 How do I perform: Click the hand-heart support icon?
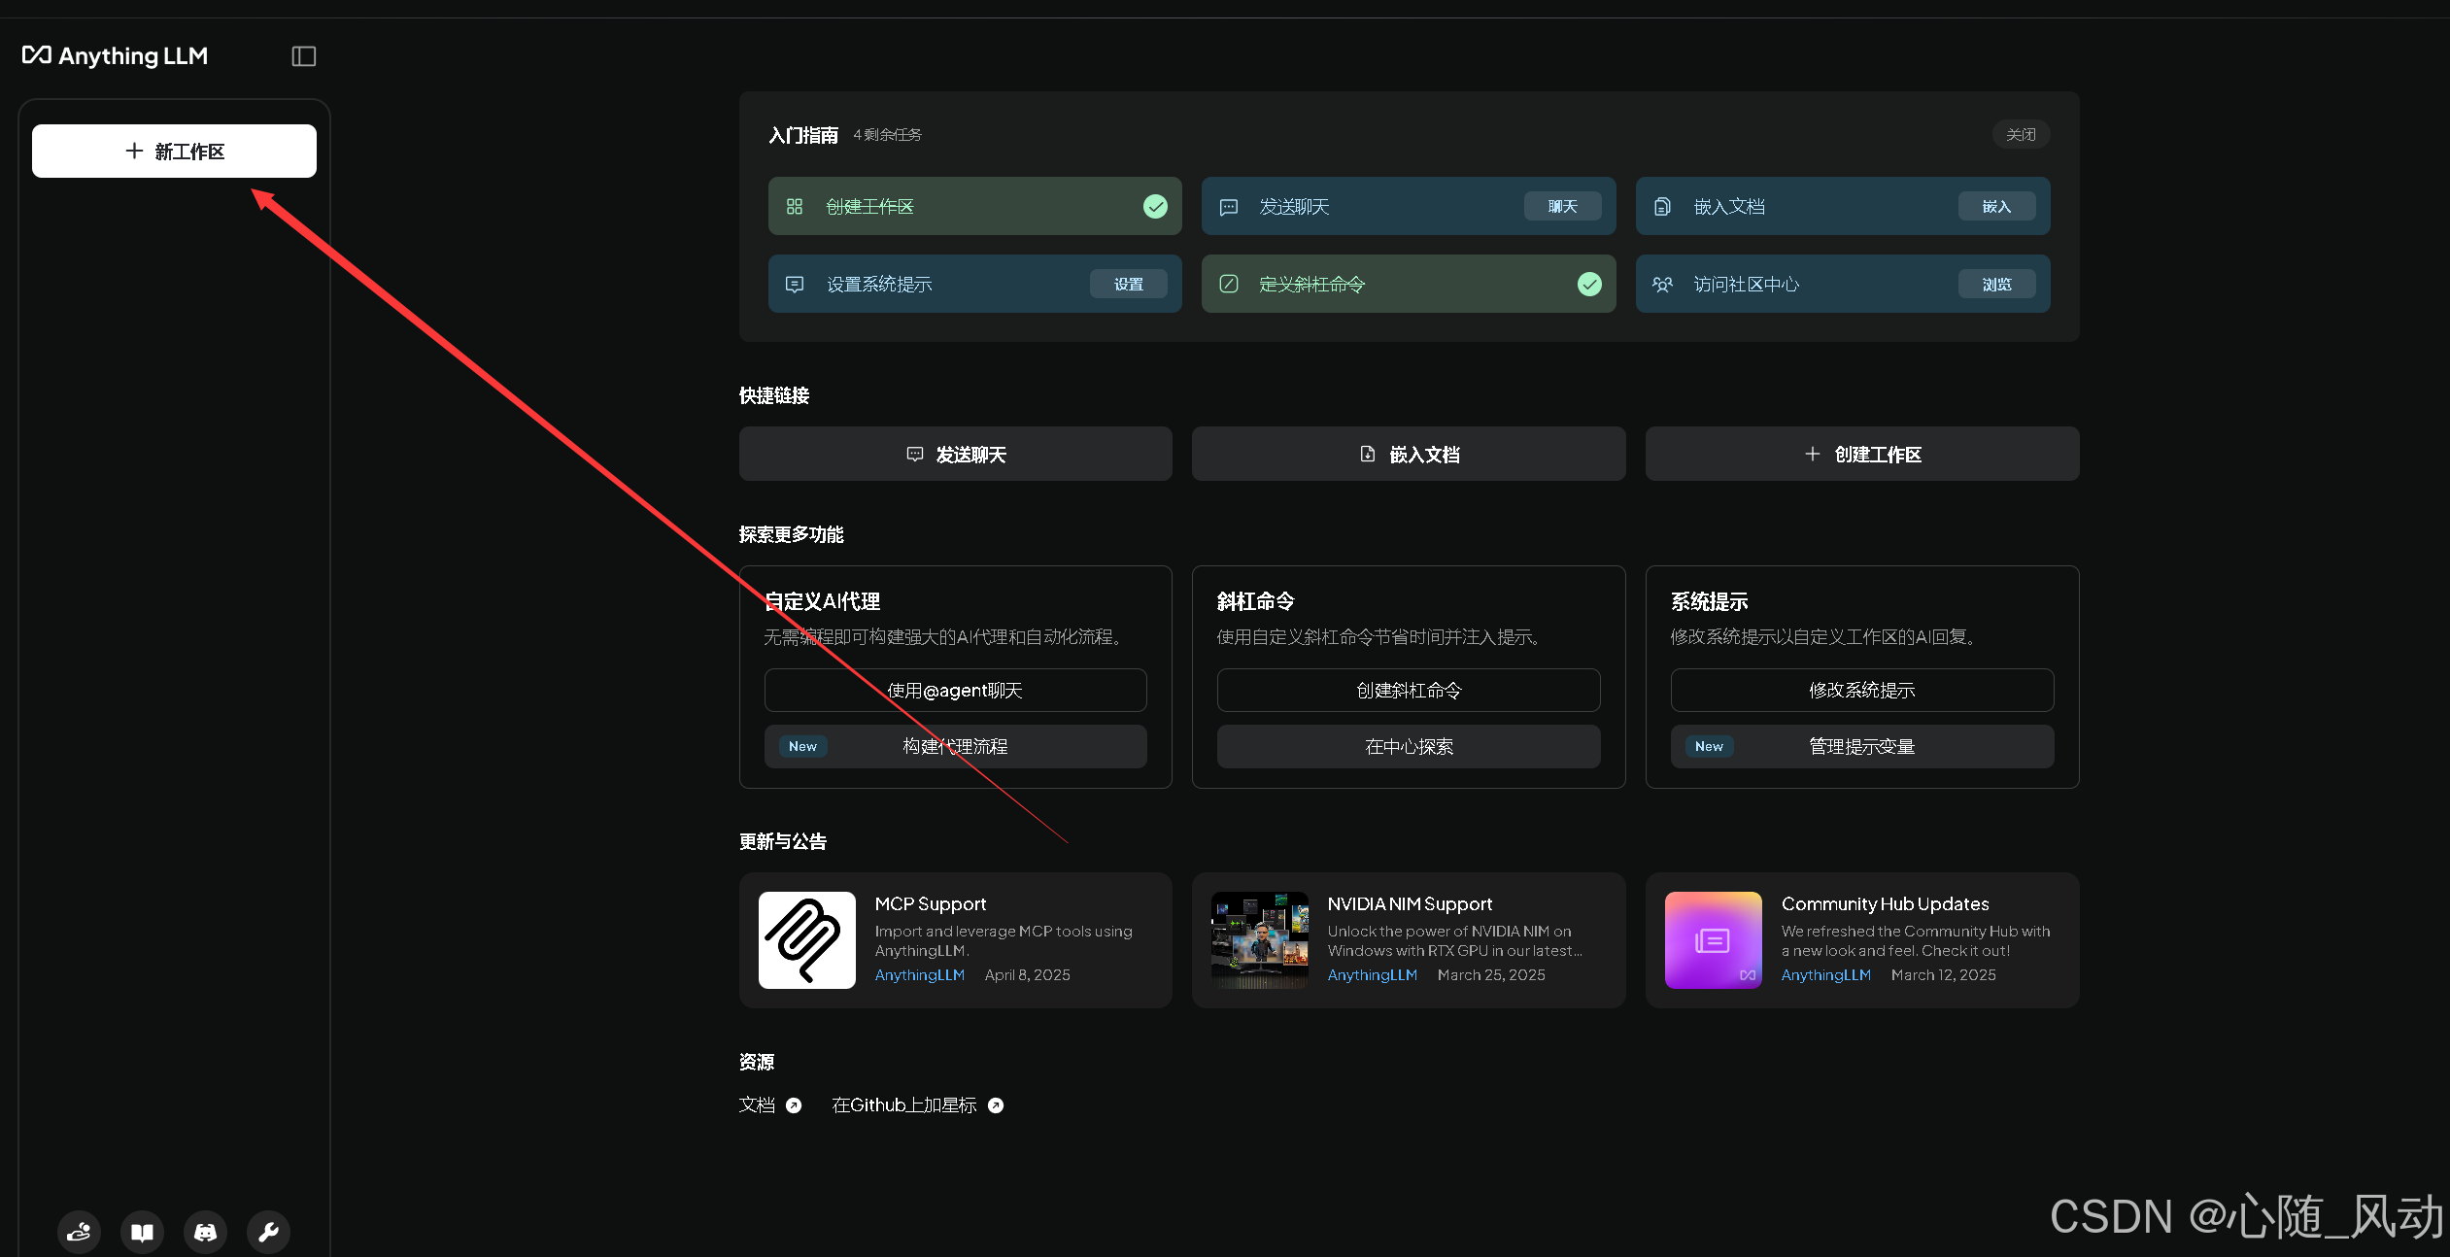tap(79, 1232)
